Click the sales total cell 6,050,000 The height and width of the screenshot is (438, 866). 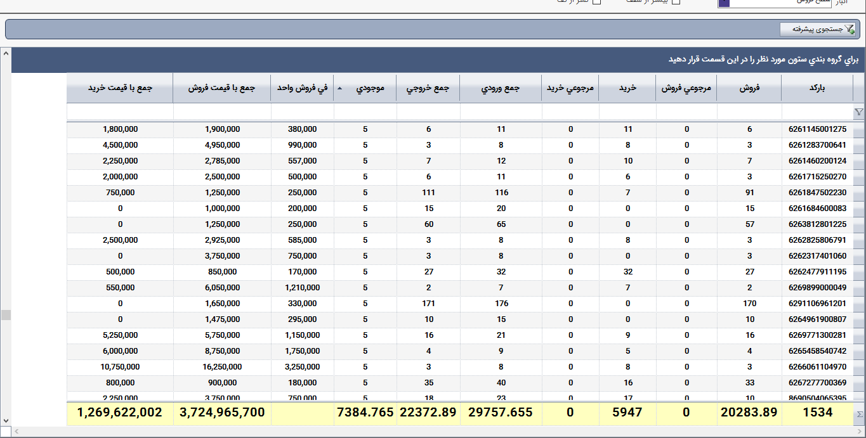coord(221,288)
